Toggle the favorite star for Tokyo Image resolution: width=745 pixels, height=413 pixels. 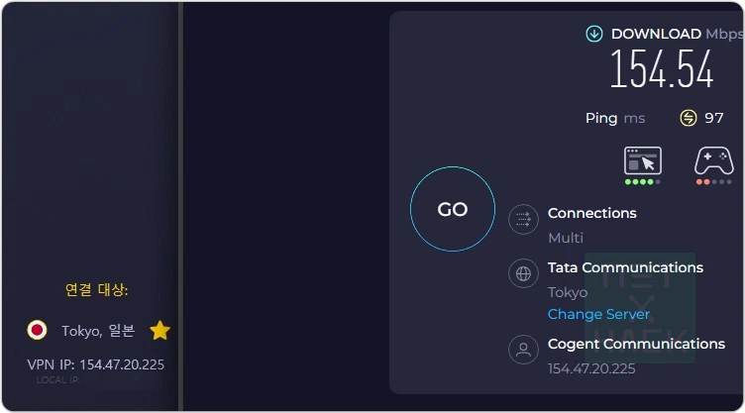pyautogui.click(x=160, y=331)
